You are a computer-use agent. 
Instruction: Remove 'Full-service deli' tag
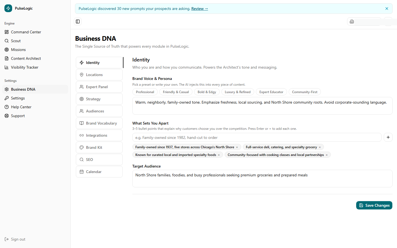320,147
